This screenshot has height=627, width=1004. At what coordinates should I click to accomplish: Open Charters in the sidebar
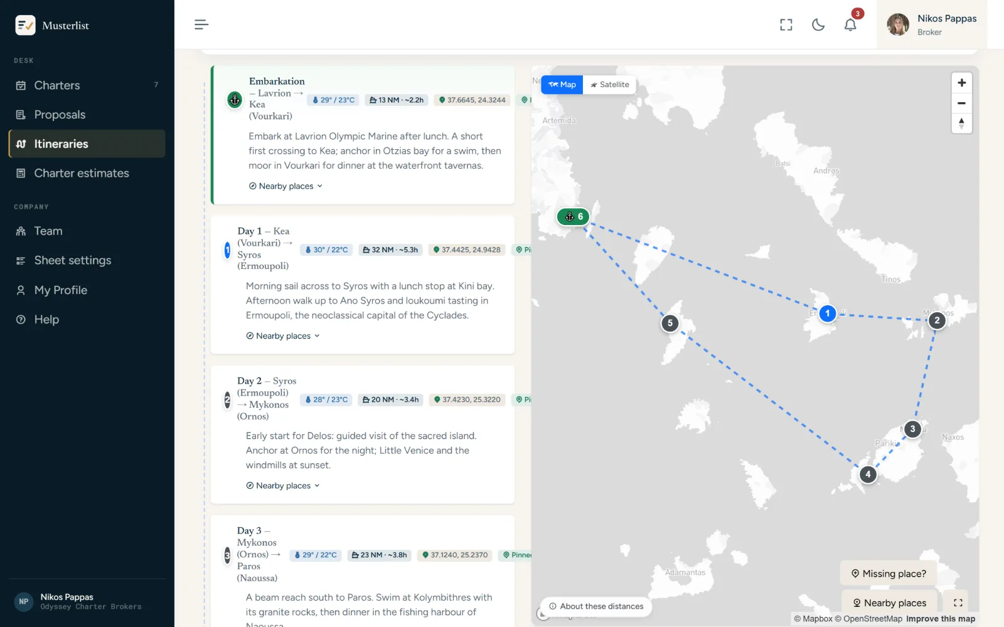point(87,85)
